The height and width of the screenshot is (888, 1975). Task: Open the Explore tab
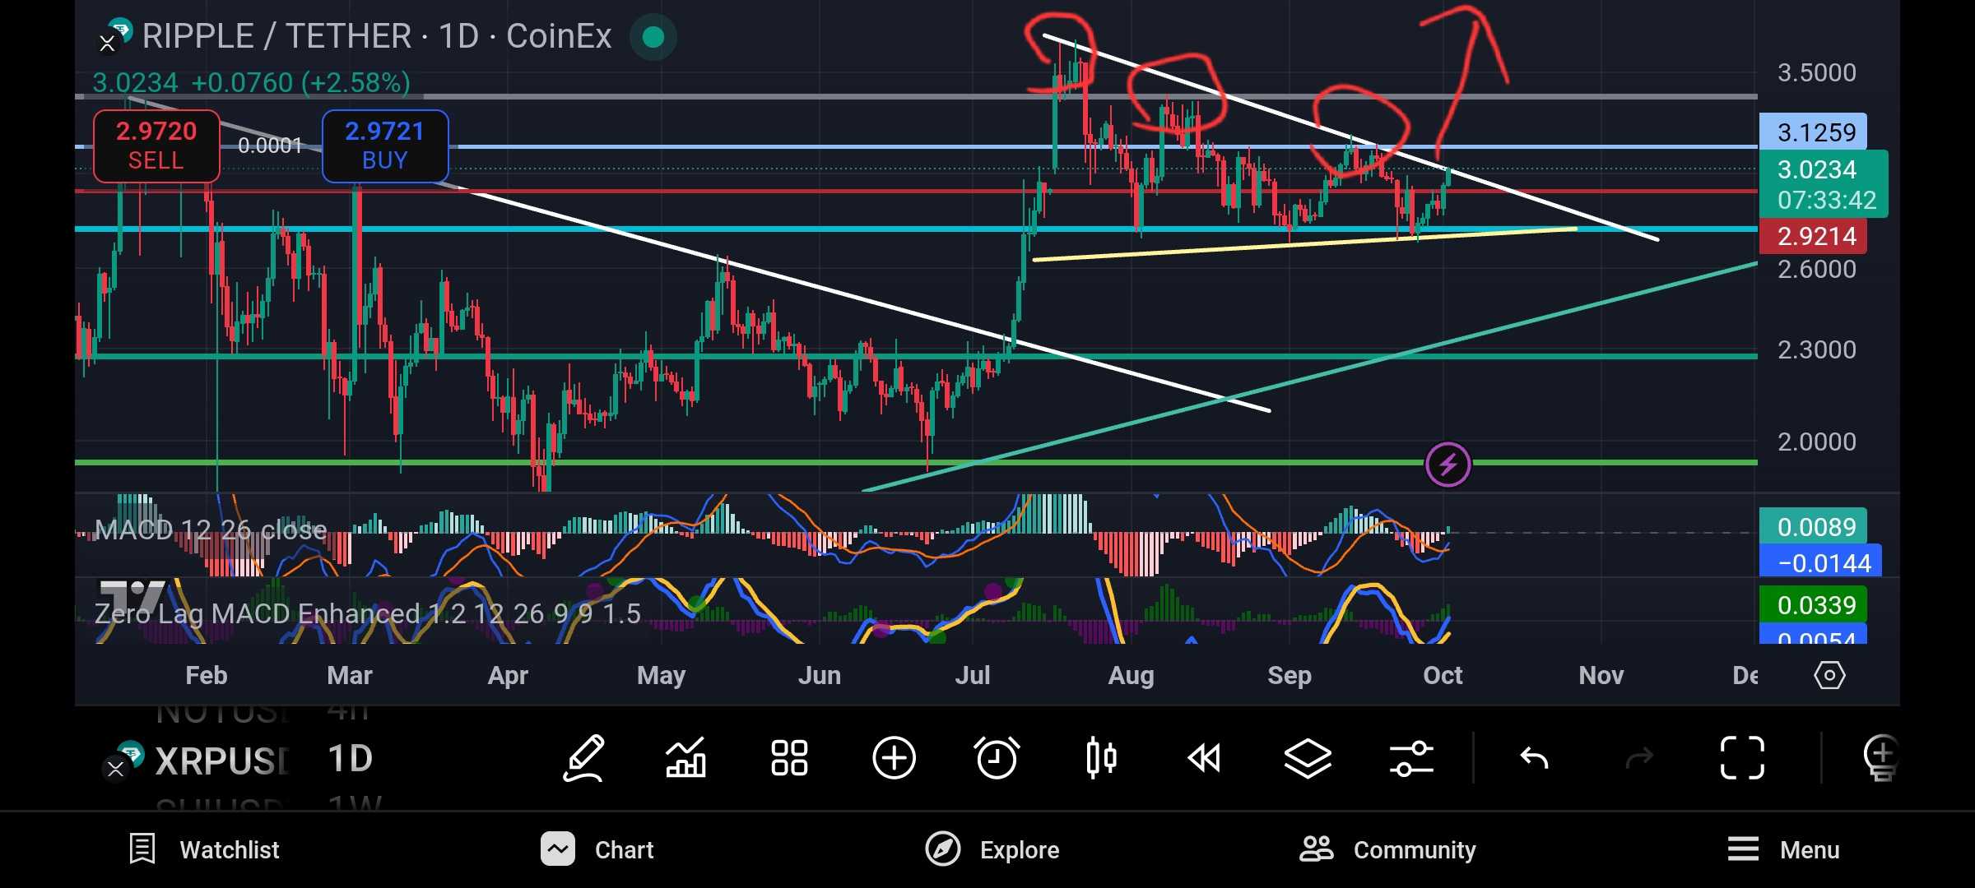(x=992, y=849)
